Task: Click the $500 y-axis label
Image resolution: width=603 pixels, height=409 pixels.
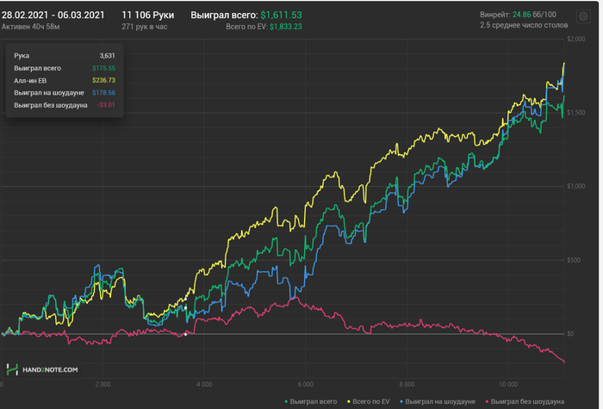Action: (573, 260)
